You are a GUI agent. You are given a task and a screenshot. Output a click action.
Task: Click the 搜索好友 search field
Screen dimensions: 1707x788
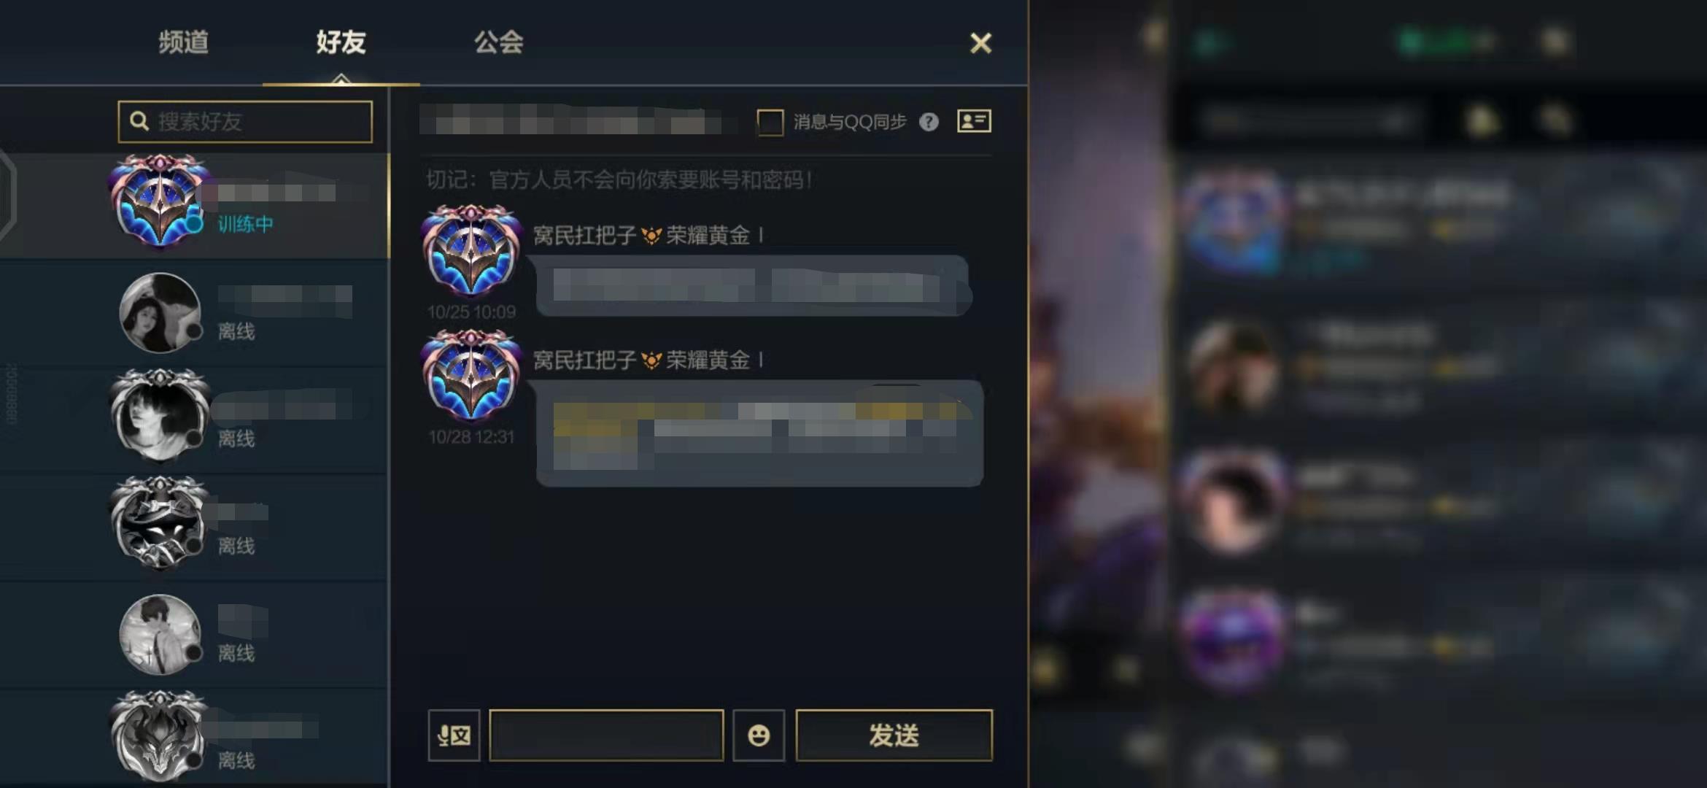coord(245,121)
